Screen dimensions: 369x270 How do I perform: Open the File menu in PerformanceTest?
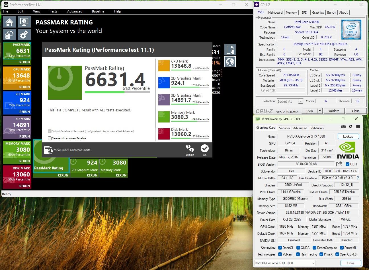tap(5, 11)
